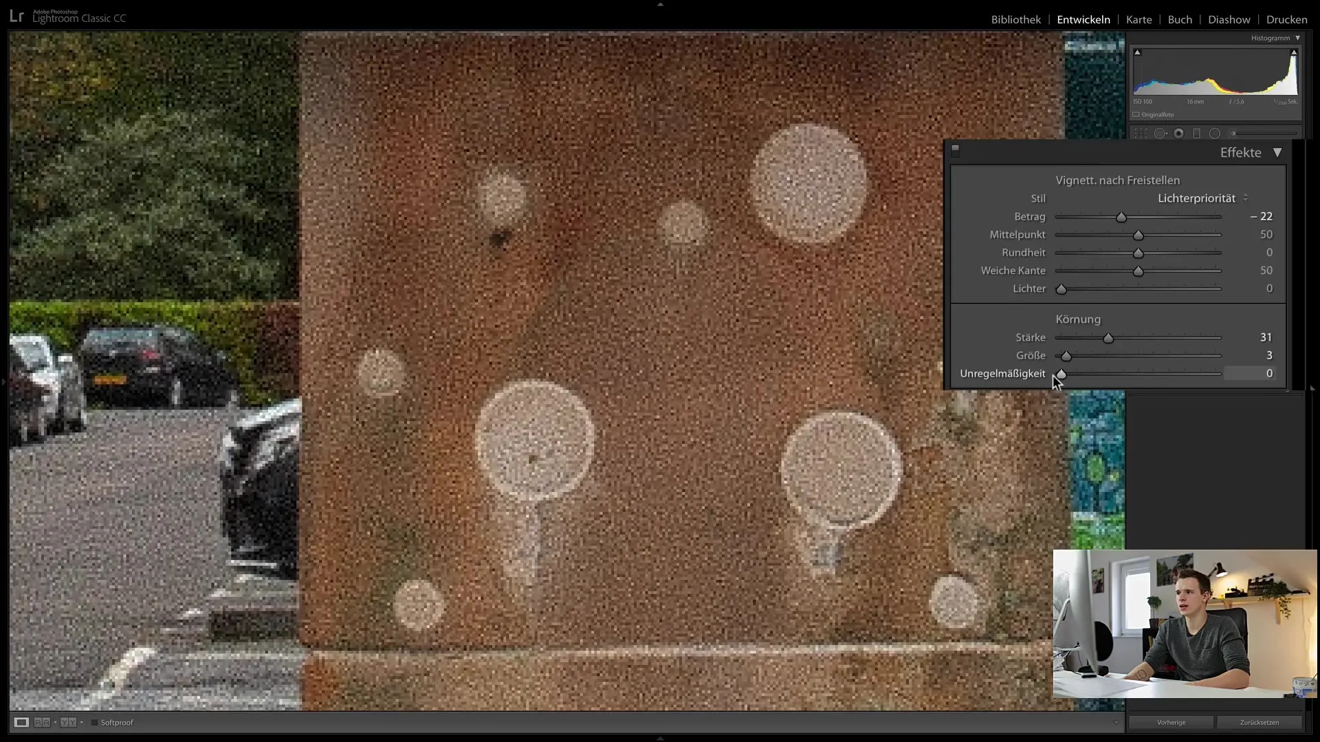Image resolution: width=1320 pixels, height=742 pixels.
Task: Click the Lr application logo
Action: (x=16, y=16)
